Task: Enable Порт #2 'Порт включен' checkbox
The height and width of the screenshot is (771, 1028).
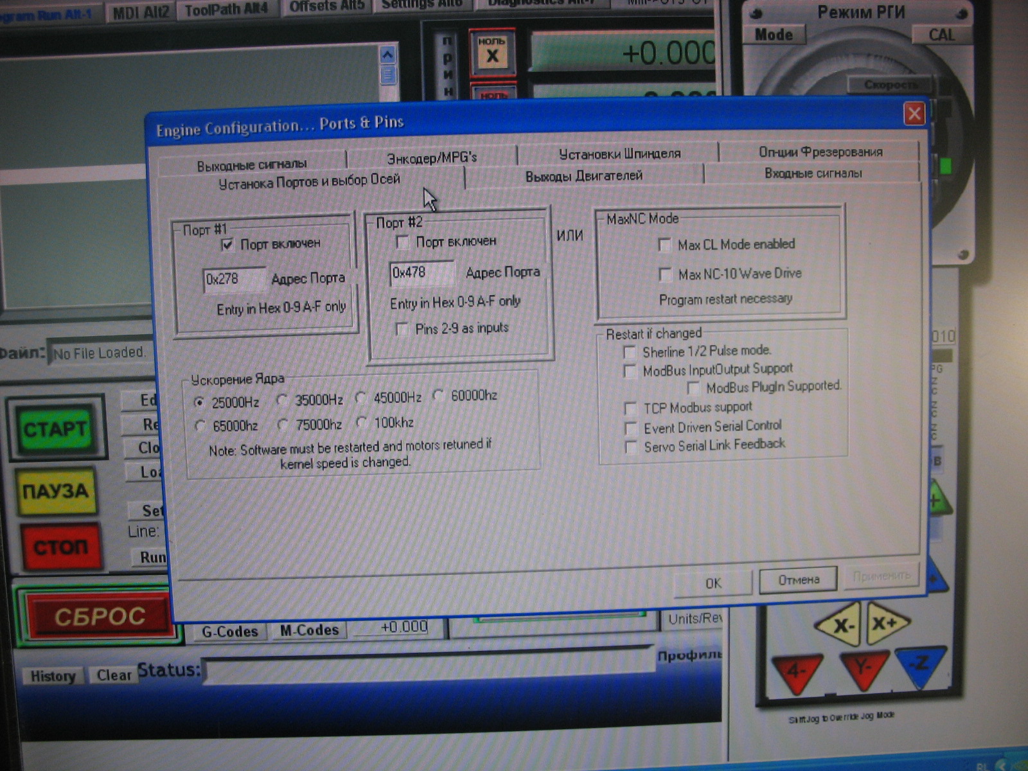Action: 402,242
